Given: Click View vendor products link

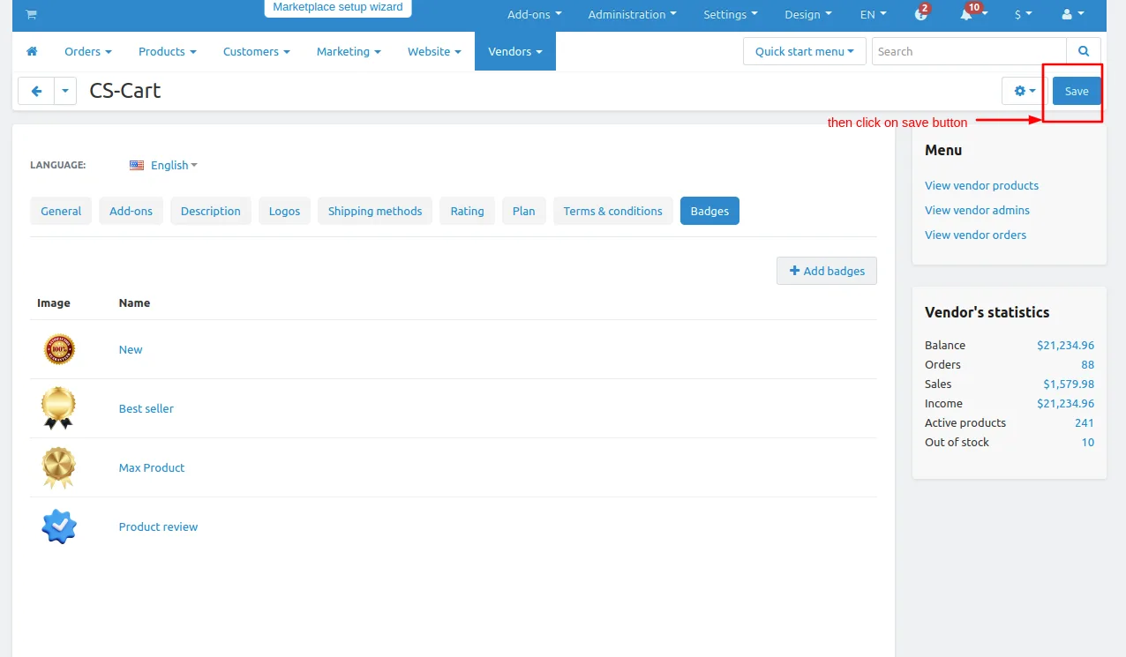Looking at the screenshot, I should coord(981,185).
